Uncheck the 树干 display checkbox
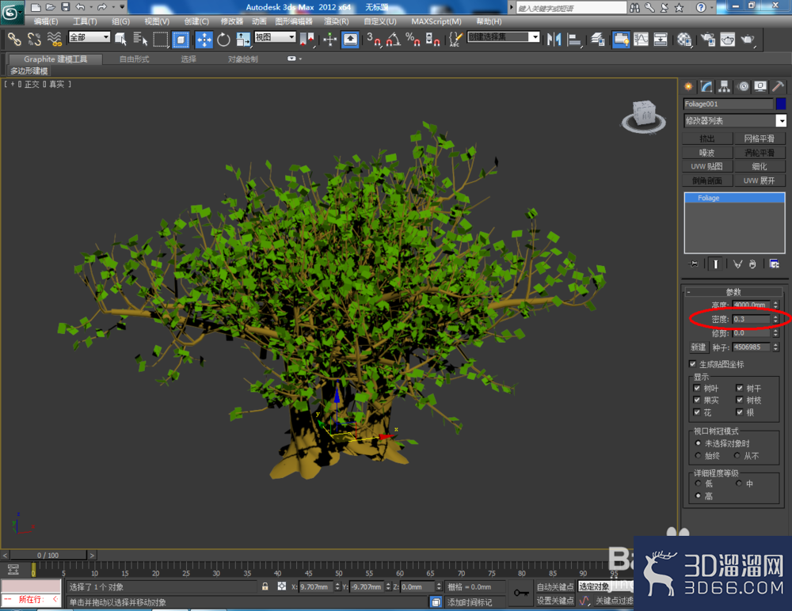The height and width of the screenshot is (611, 792). tap(740, 388)
